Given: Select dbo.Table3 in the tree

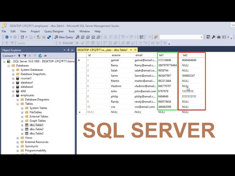Looking at the screenshot, I should click(x=36, y=133).
